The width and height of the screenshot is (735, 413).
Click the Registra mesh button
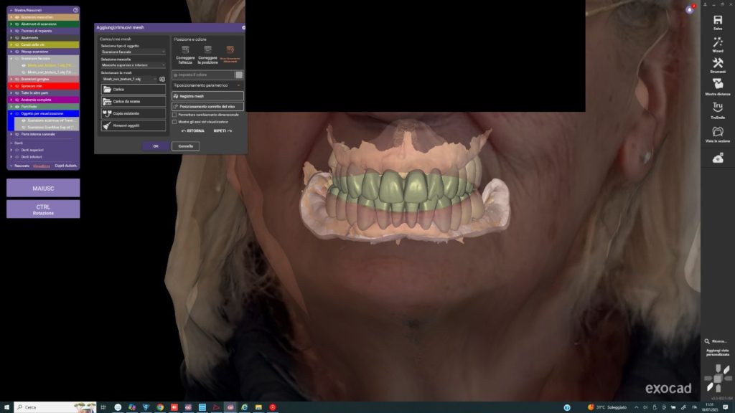coord(208,95)
